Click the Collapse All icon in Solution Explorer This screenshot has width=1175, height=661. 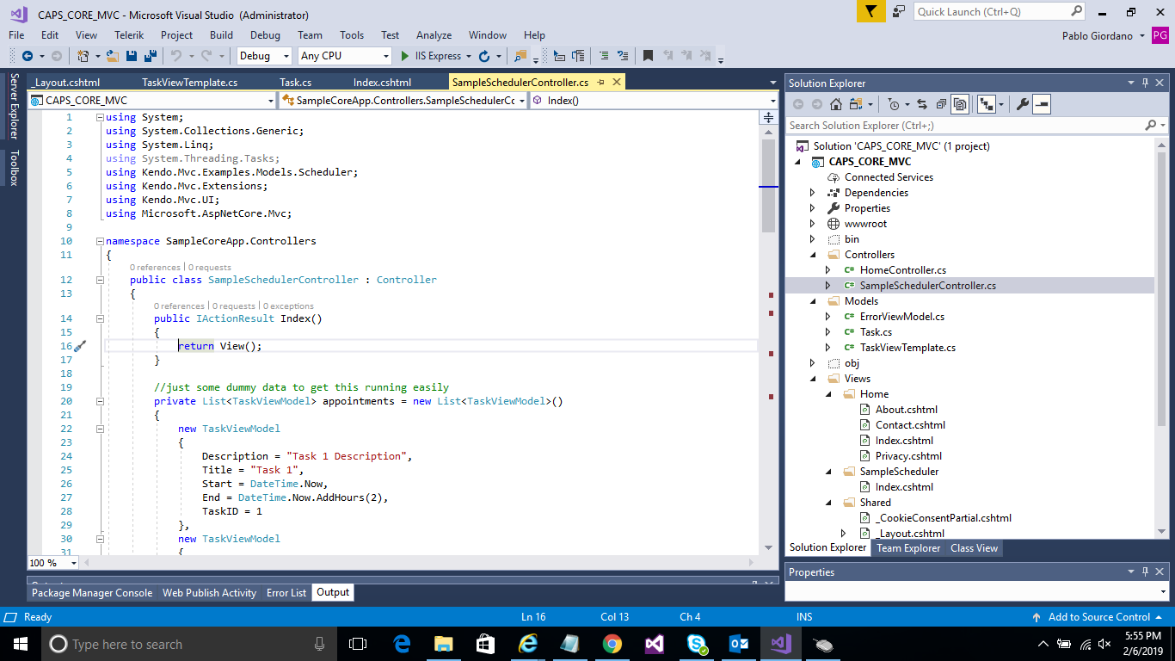pos(941,104)
